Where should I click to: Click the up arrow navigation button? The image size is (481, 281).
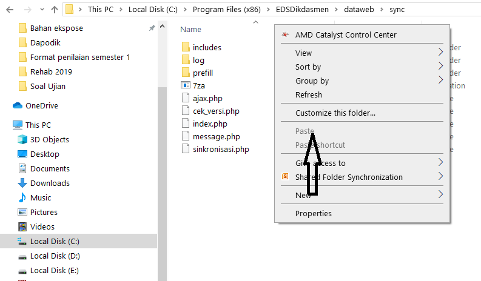point(54,10)
